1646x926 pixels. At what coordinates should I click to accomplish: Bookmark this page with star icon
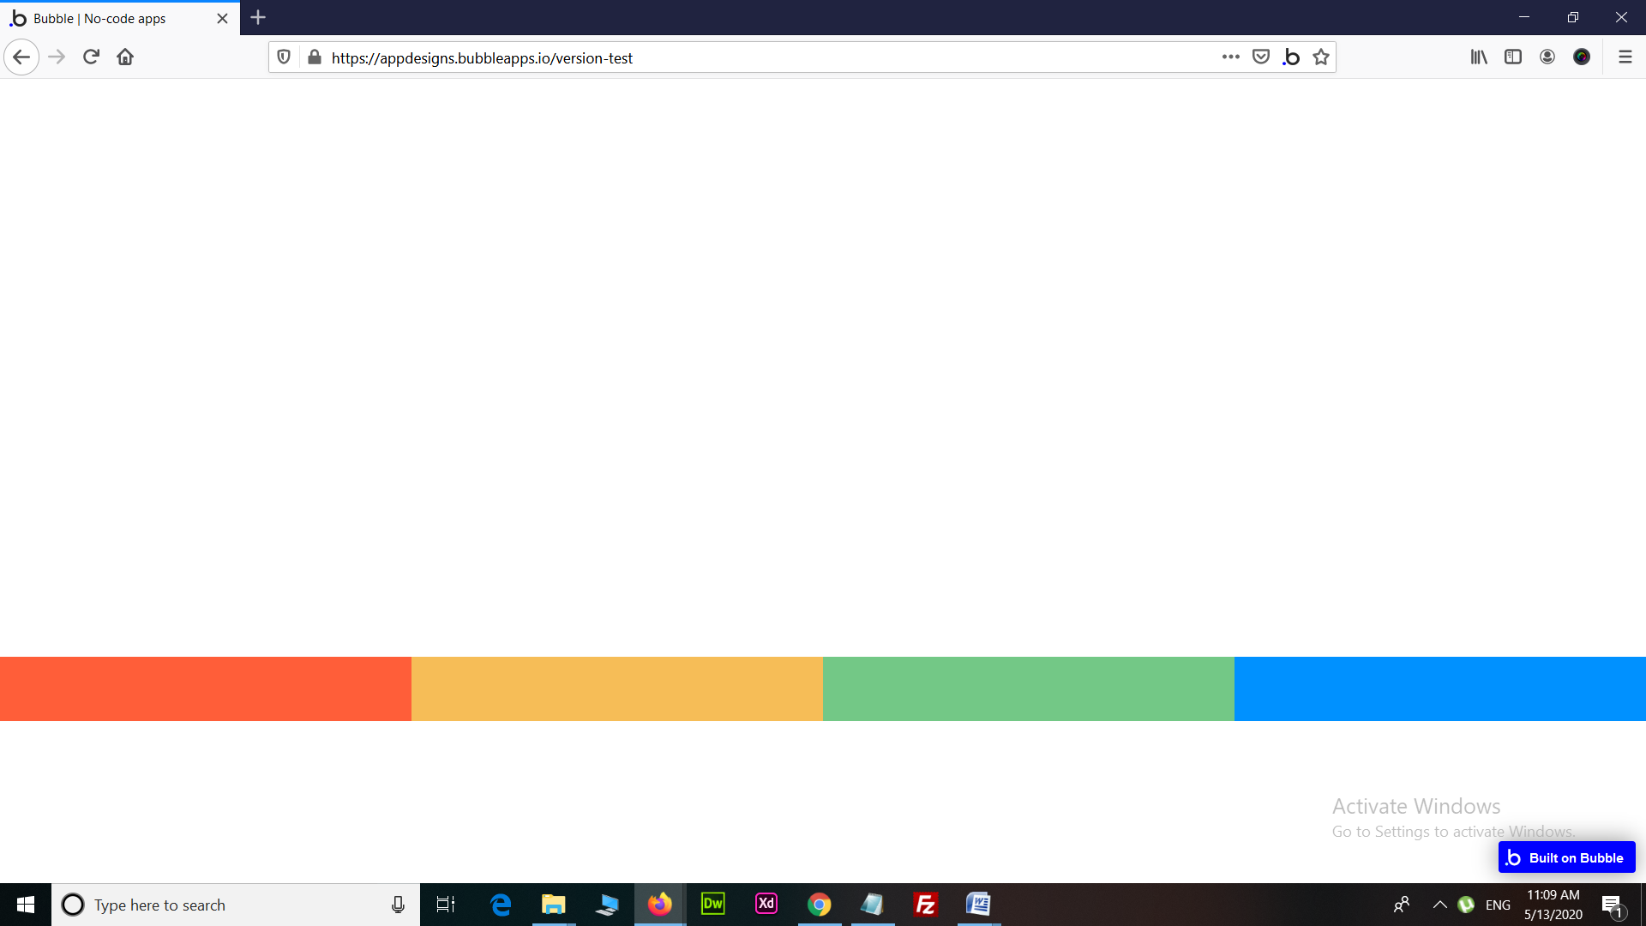pos(1321,57)
